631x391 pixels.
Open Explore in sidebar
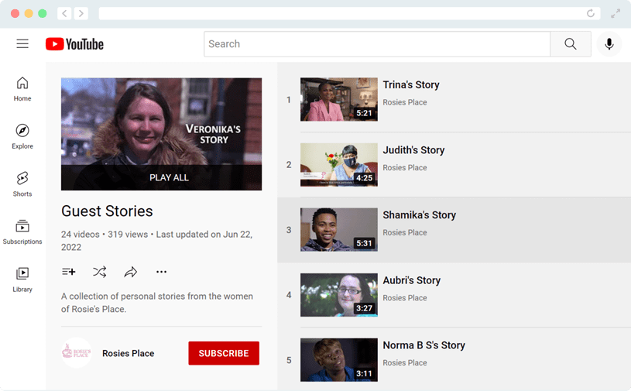pyautogui.click(x=22, y=136)
